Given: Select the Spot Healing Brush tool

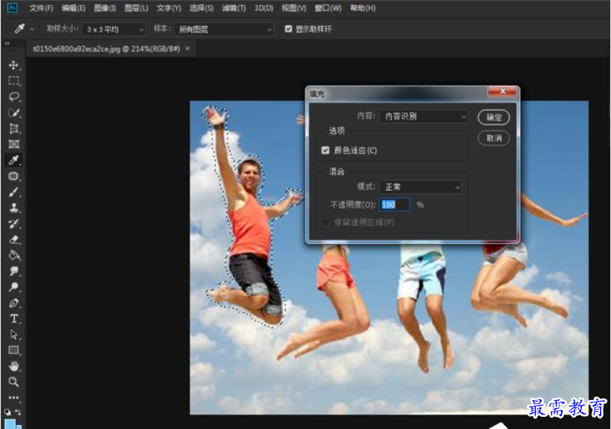Looking at the screenshot, I should pyautogui.click(x=14, y=176).
